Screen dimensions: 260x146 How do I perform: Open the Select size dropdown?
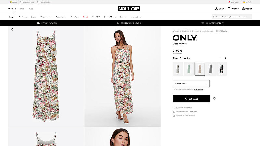(x=191, y=84)
